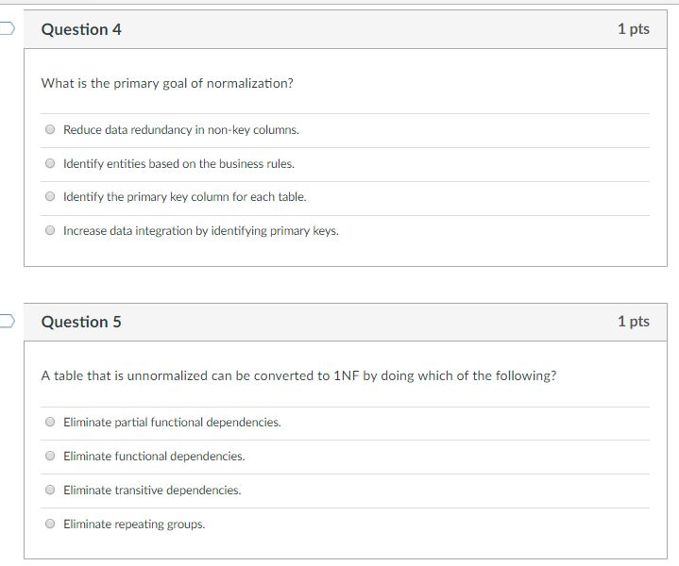Choose radio button beside 'Identify entities based on business rules'
This screenshot has height=566, width=679.
tap(50, 164)
